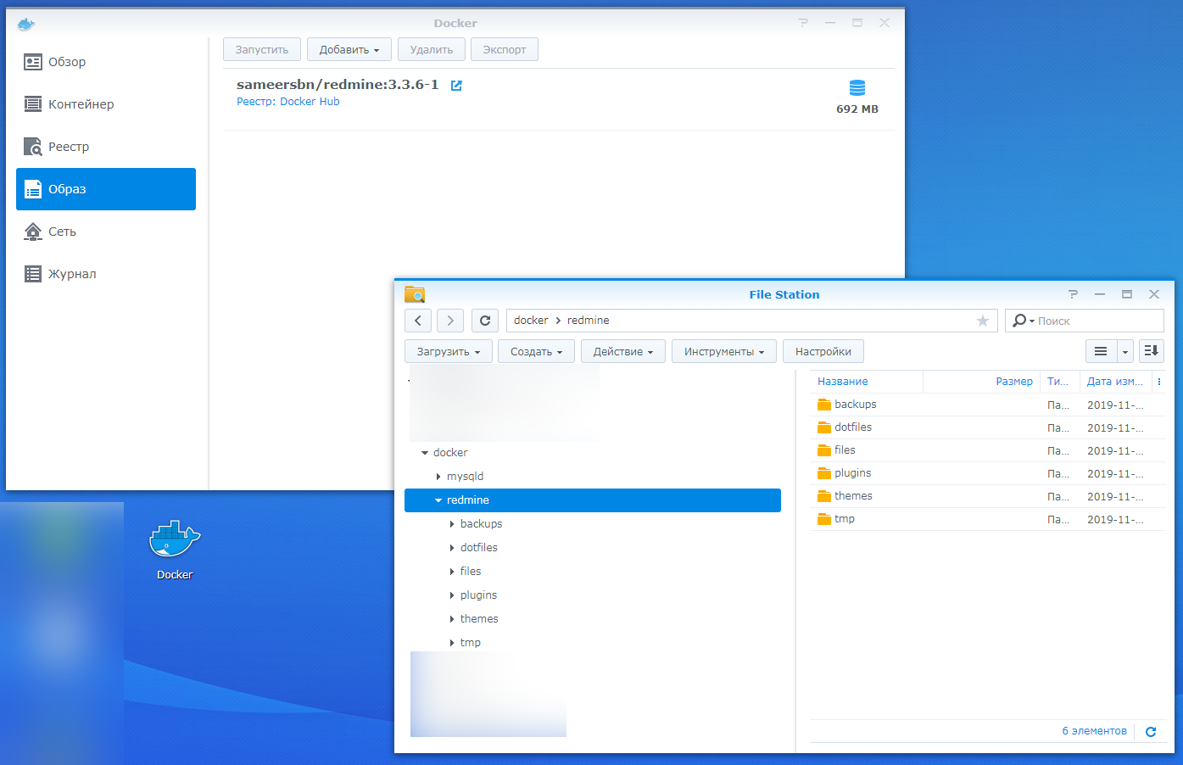Open Реестр section in Docker sidebar
This screenshot has width=1183, height=765.
[106, 147]
